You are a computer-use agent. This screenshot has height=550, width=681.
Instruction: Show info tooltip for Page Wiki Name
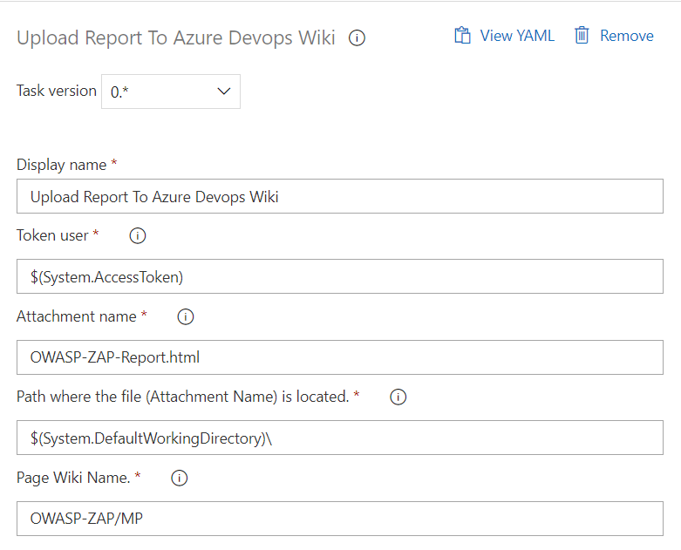coord(180,478)
